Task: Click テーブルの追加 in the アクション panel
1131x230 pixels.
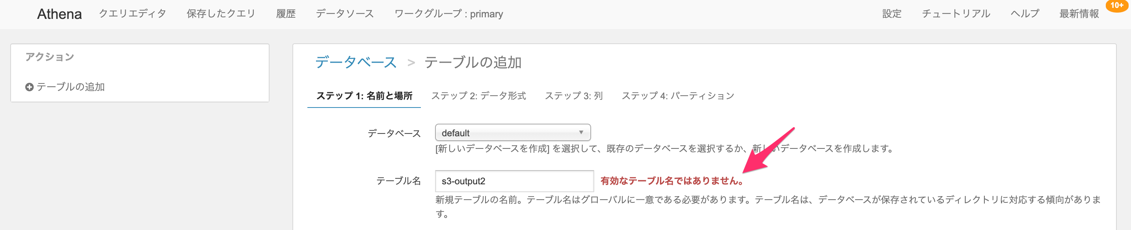Action: click(70, 87)
